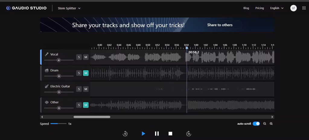Click the Share your tracks banner text
The width and height of the screenshot is (309, 140).
tap(128, 25)
